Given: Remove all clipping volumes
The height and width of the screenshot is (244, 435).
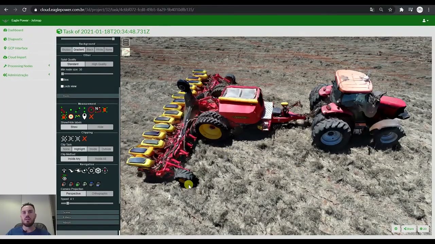Looking at the screenshot, I should [84, 139].
